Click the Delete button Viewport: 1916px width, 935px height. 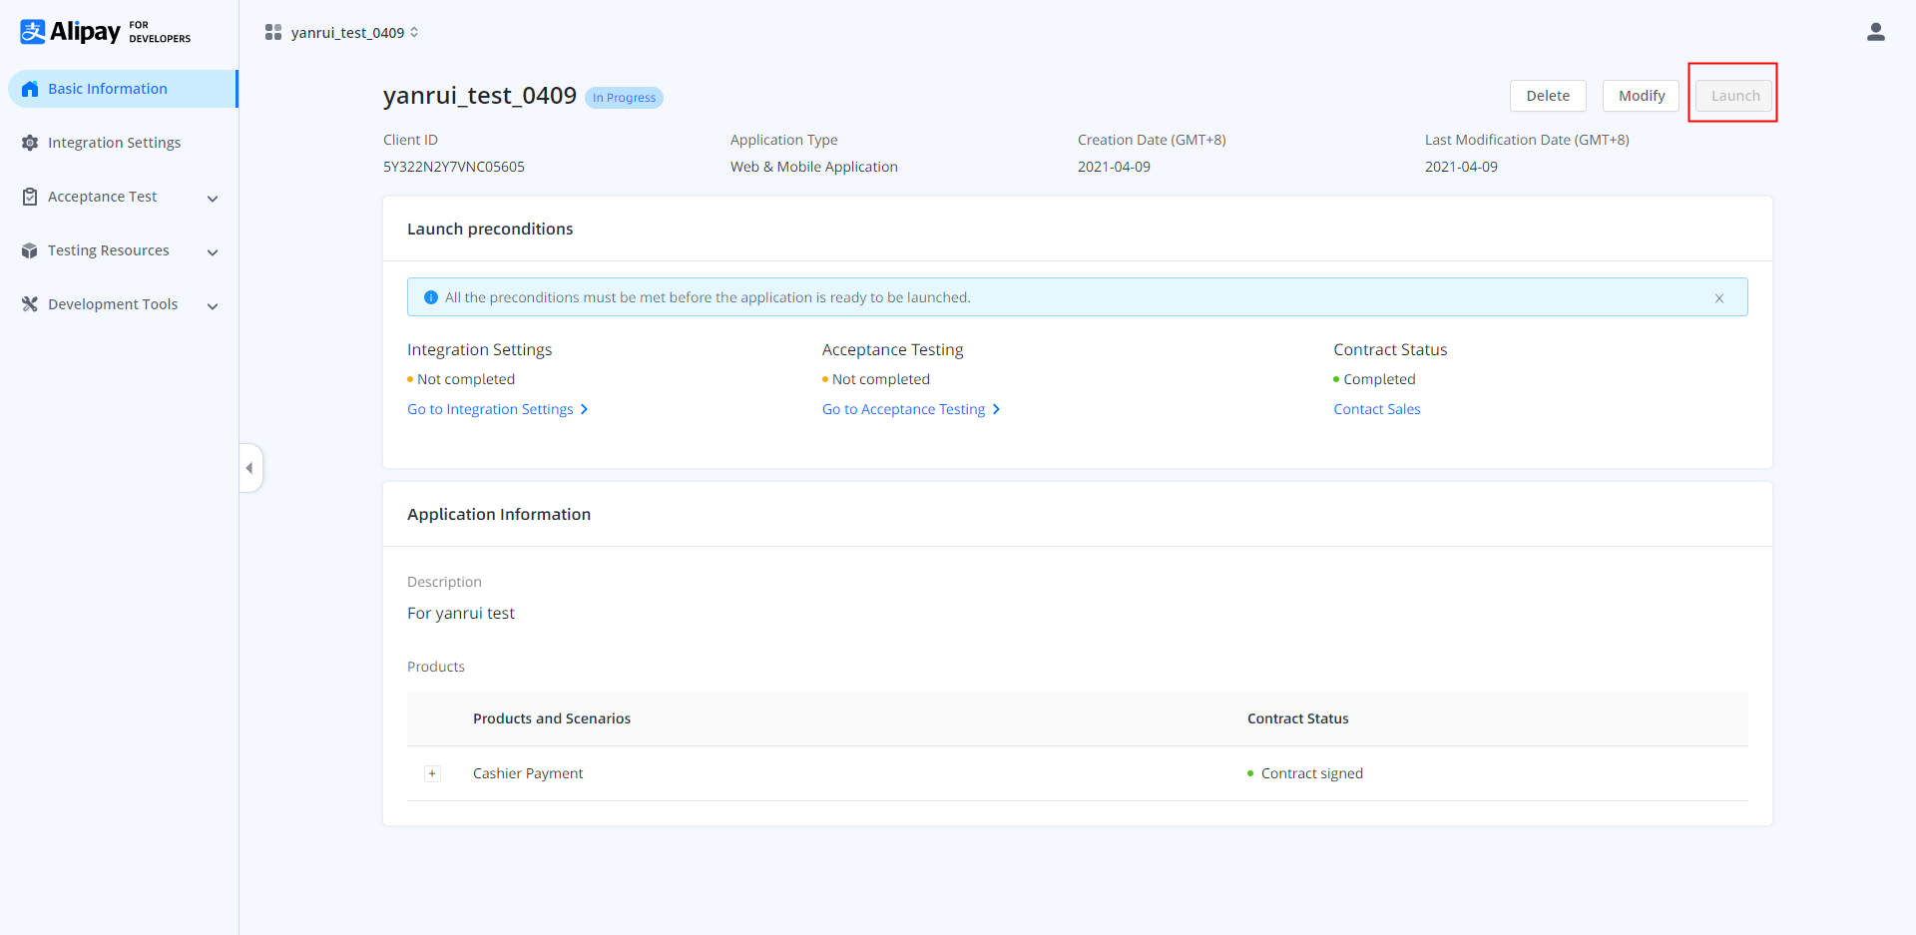click(x=1547, y=96)
